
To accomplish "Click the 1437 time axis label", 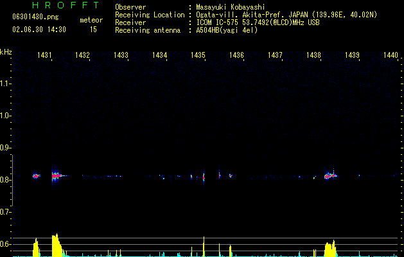I will coord(275,55).
